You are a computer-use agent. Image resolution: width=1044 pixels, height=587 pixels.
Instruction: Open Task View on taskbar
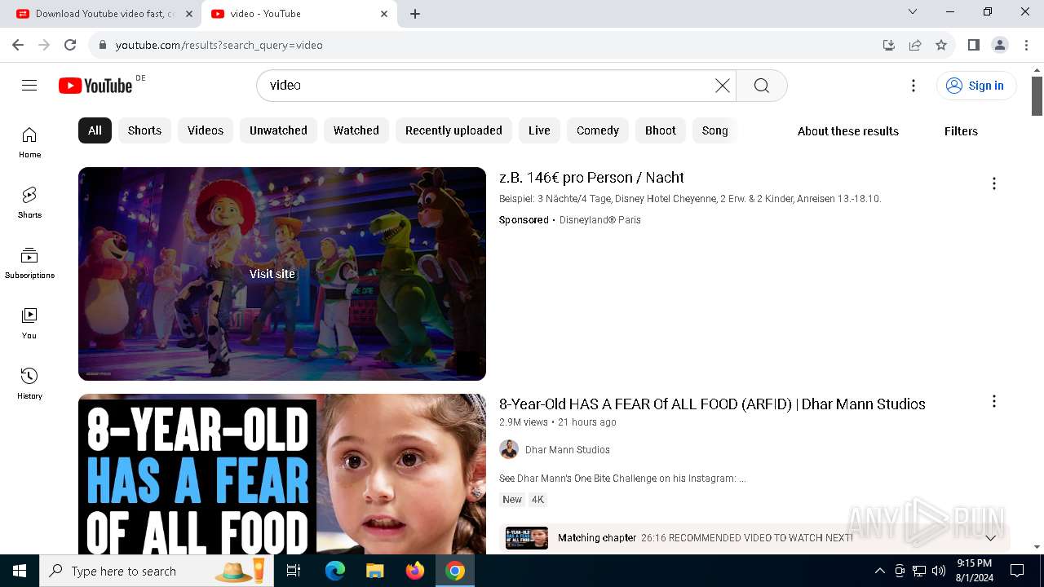pyautogui.click(x=294, y=571)
